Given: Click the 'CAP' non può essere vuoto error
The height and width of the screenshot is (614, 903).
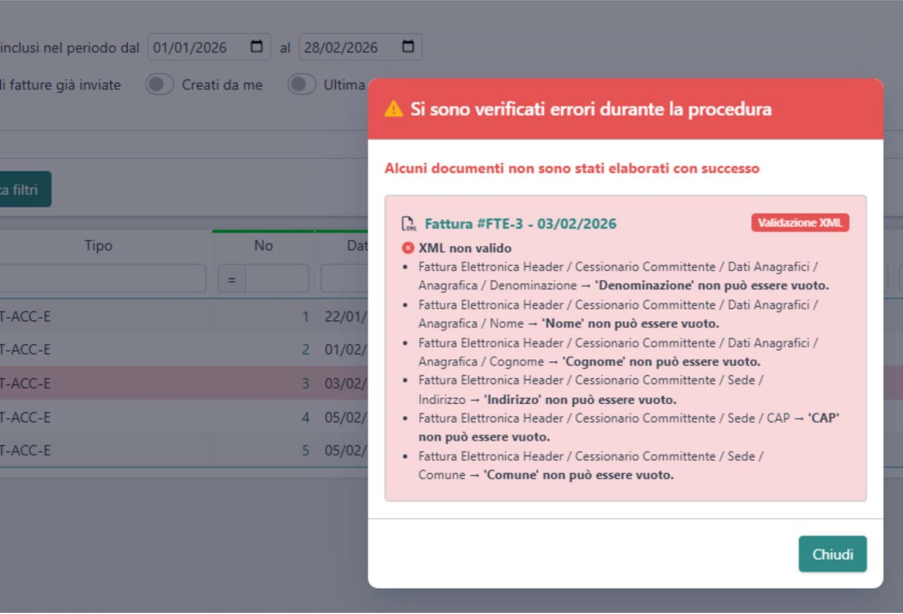Looking at the screenshot, I should pyautogui.click(x=629, y=428).
